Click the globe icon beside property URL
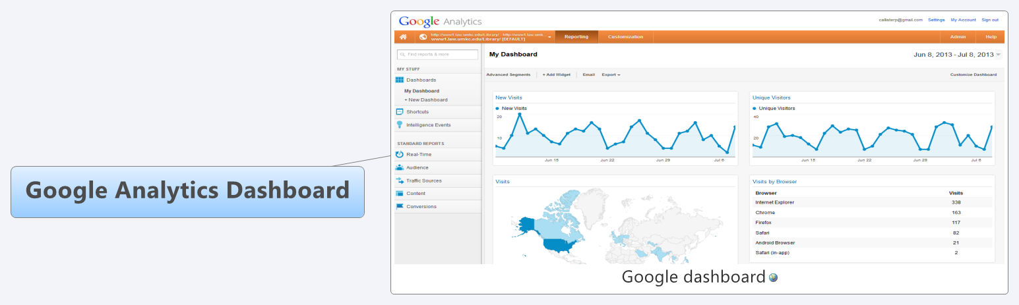The image size is (1019, 305). point(423,37)
